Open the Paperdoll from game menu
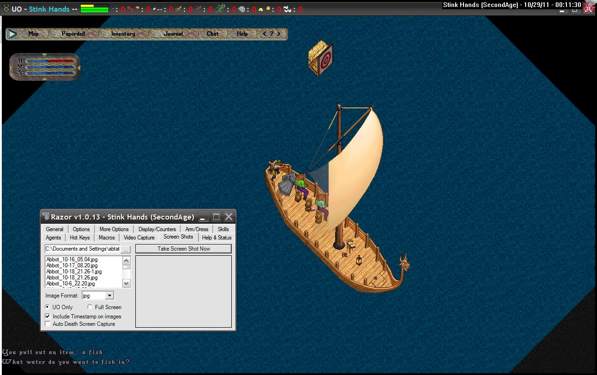597x375 pixels. [x=73, y=33]
